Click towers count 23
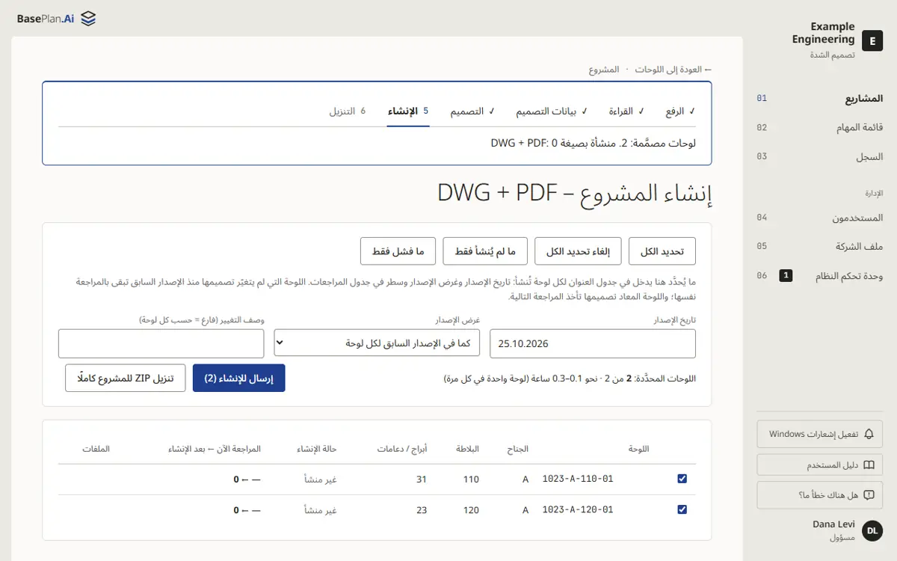This screenshot has width=897, height=561. click(x=422, y=509)
